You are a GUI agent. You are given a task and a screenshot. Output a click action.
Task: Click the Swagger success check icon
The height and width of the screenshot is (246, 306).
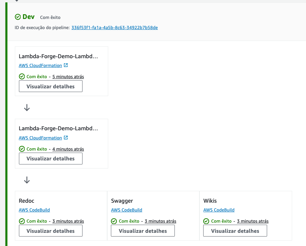[x=114, y=221]
